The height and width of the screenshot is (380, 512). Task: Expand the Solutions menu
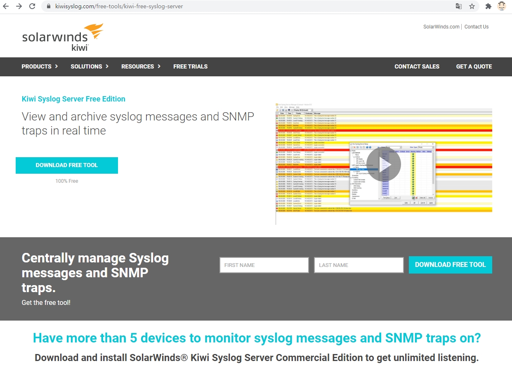[90, 66]
